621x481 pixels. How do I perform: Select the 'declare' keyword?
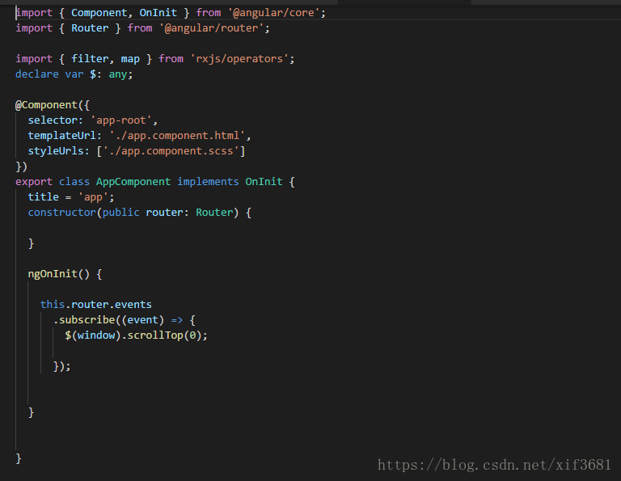click(37, 74)
